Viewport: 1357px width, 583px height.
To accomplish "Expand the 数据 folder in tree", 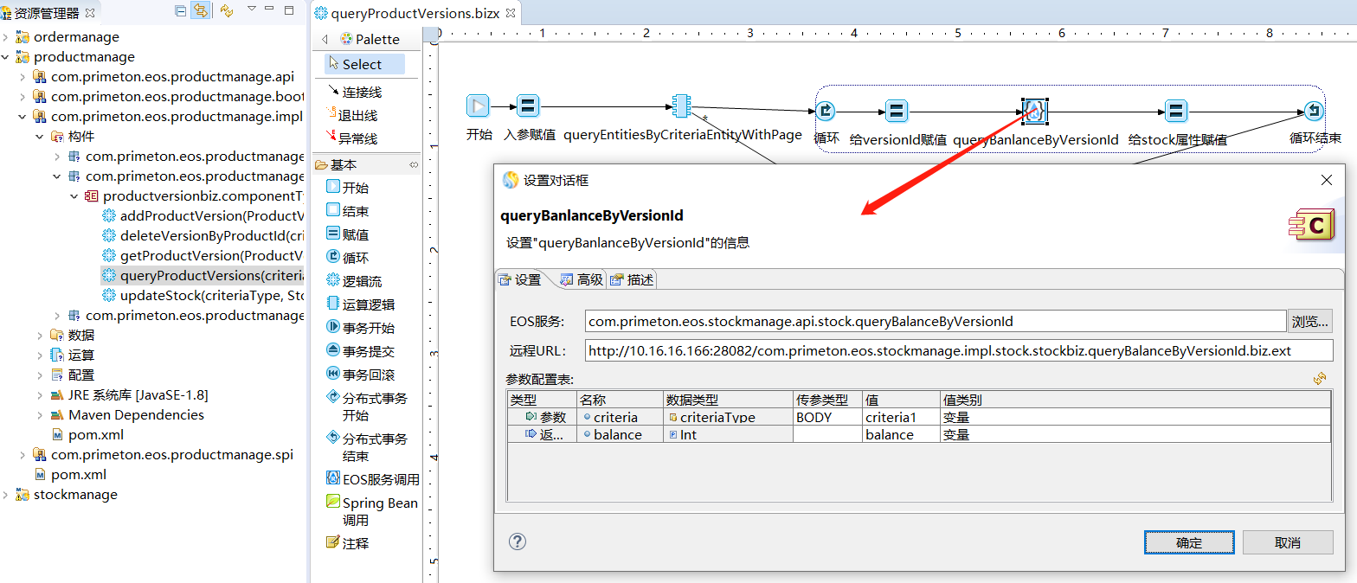I will tap(40, 336).
